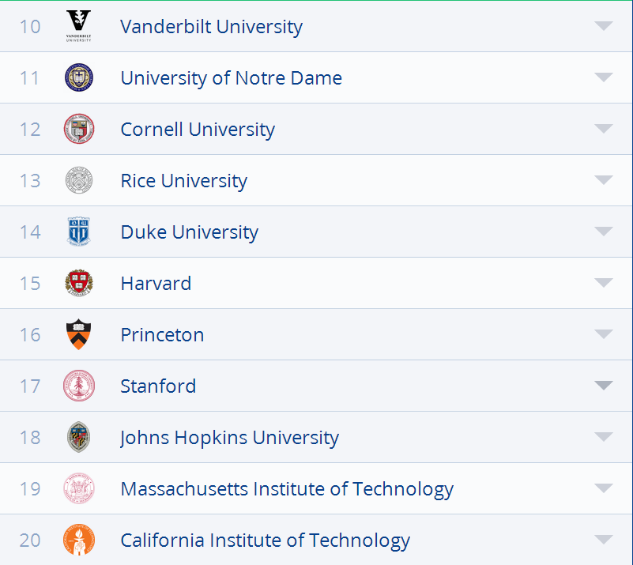633x565 pixels.
Task: Click the Harvard crest icon
Action: tap(79, 283)
